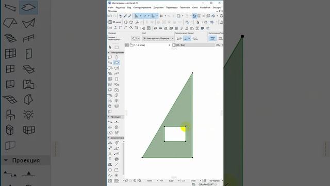Select the Morph tool

pos(117,95)
